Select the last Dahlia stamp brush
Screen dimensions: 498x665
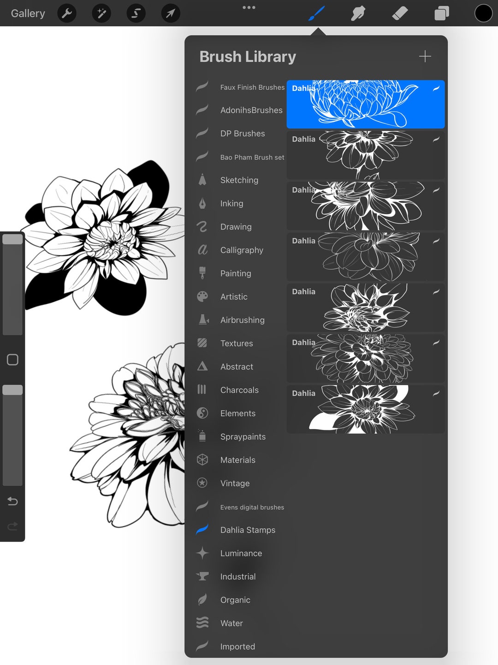(x=366, y=409)
